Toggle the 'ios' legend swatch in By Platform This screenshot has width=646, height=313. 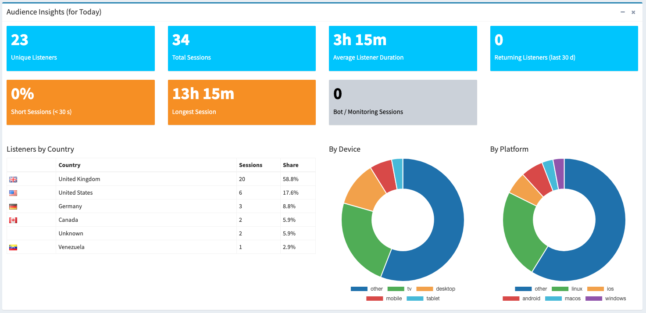pos(596,289)
